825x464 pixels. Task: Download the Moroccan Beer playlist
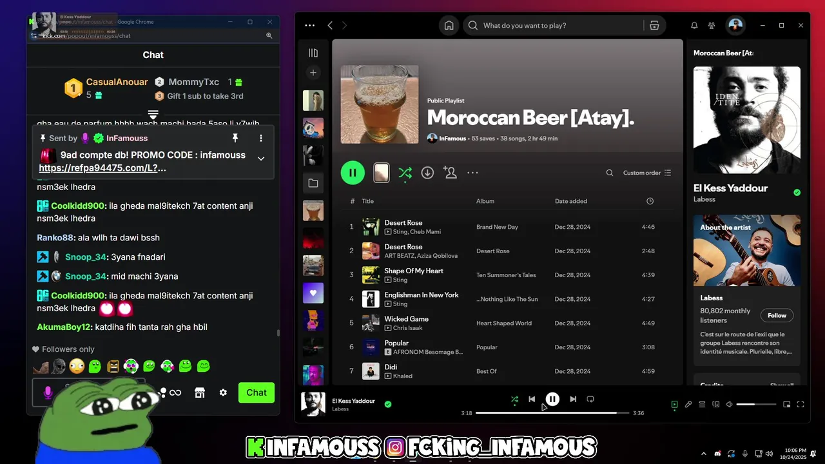[x=427, y=173]
